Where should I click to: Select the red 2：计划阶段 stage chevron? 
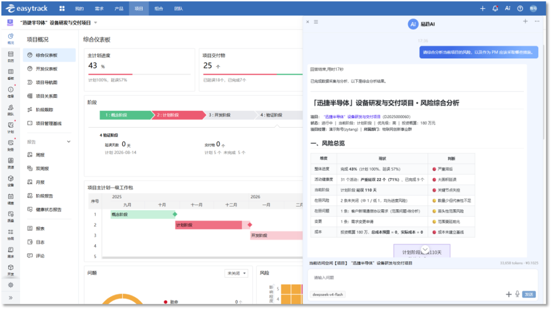[x=179, y=115]
